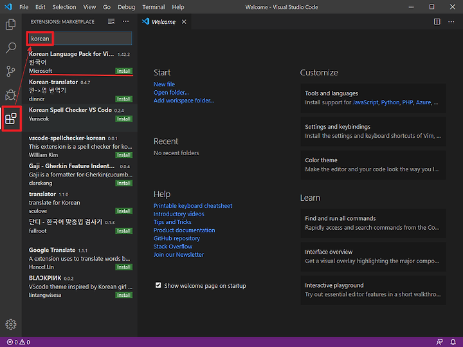Open Extensions panel more actions menu
Viewport: 463px width, 347px height.
click(x=126, y=22)
